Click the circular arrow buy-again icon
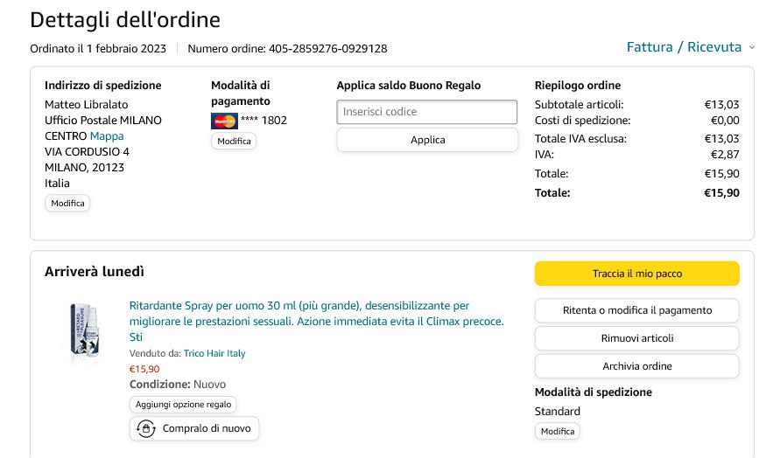Screen dimensions: 766x458 146,428
